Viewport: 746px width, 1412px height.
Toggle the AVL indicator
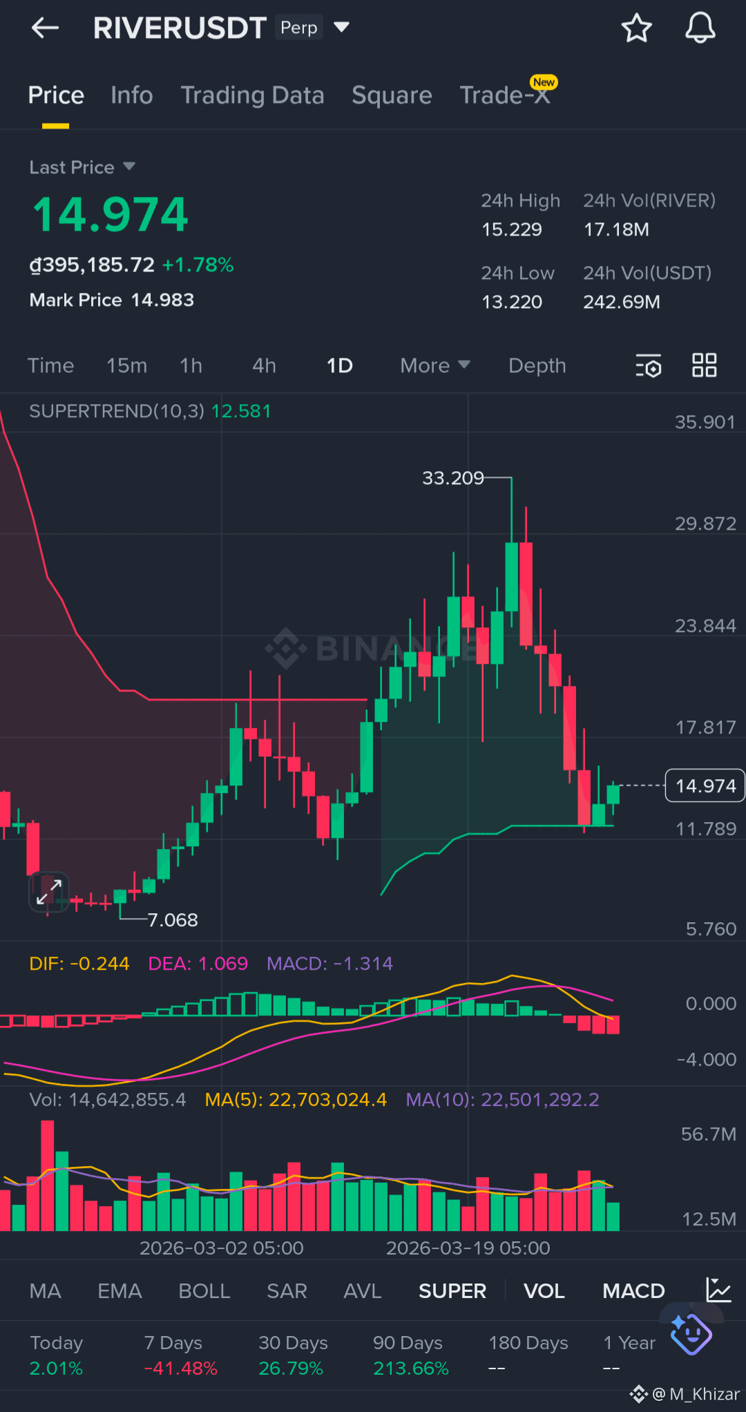point(363,1290)
